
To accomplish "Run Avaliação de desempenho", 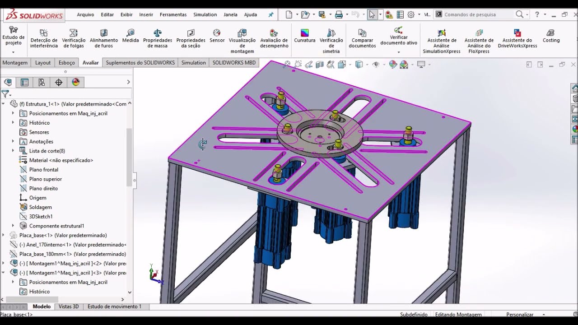I will 274,39.
